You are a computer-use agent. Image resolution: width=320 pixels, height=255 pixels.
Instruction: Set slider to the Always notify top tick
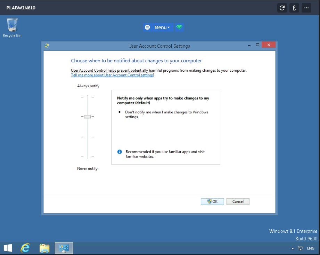coord(87,97)
